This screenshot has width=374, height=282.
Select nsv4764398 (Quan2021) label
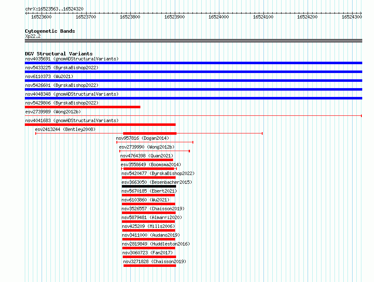(x=147, y=156)
